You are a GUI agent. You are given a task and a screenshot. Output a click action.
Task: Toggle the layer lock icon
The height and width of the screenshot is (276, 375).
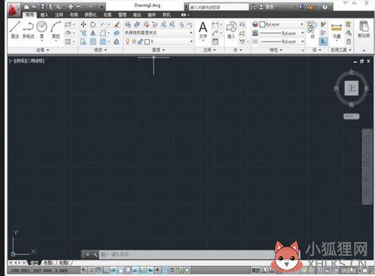(141, 41)
